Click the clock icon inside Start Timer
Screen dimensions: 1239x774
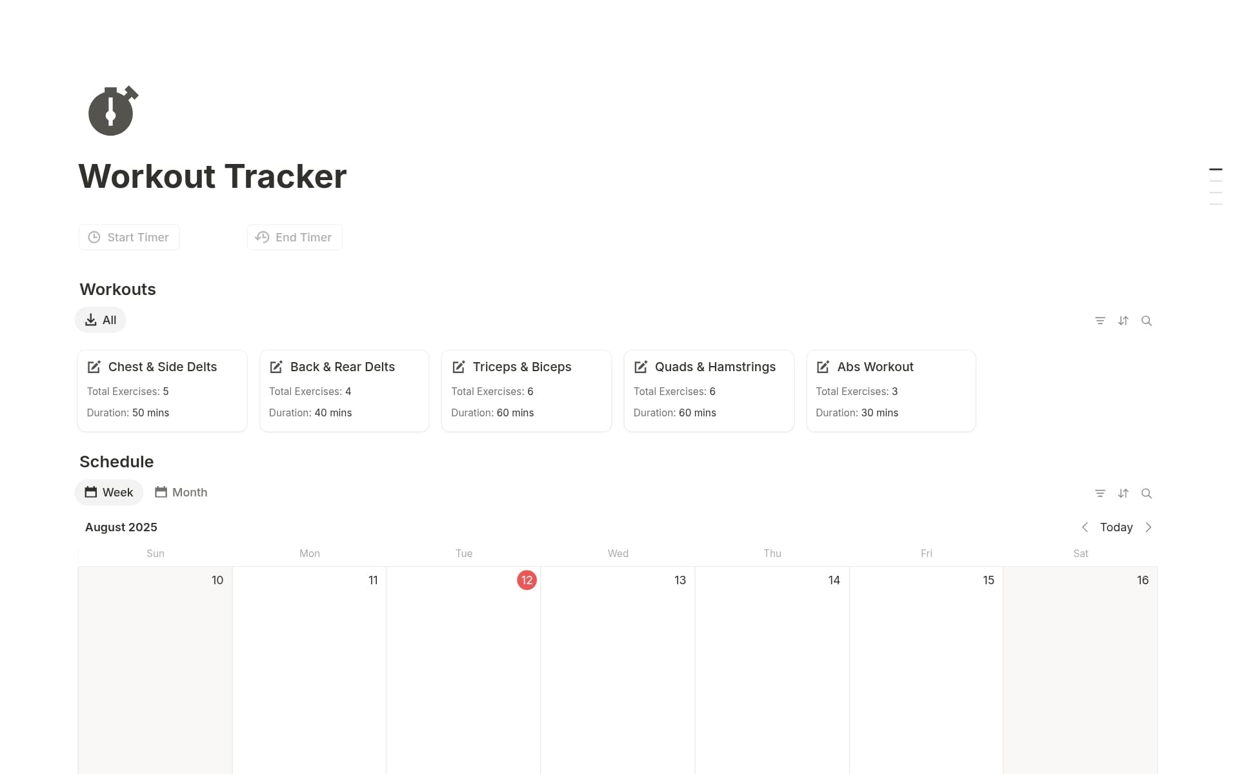click(x=94, y=237)
